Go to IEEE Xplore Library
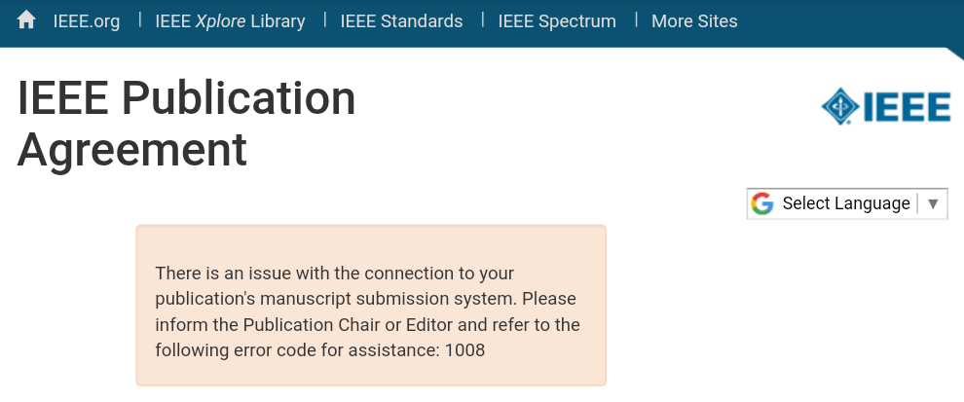This screenshot has width=964, height=402. point(230,21)
